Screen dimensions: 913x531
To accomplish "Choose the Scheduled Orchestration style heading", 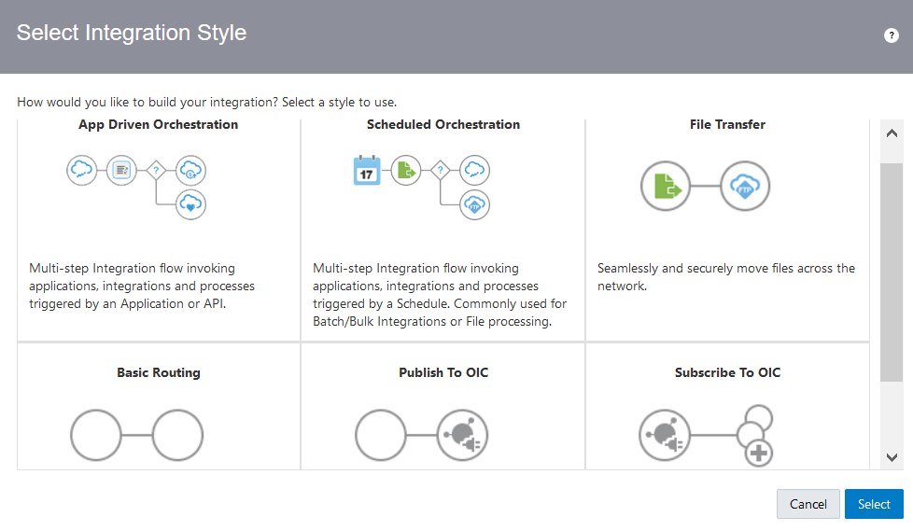I will (443, 124).
